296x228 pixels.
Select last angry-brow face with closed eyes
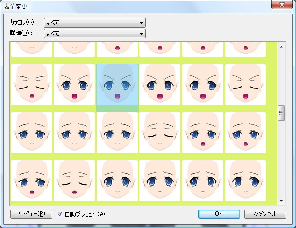(x=245, y=85)
